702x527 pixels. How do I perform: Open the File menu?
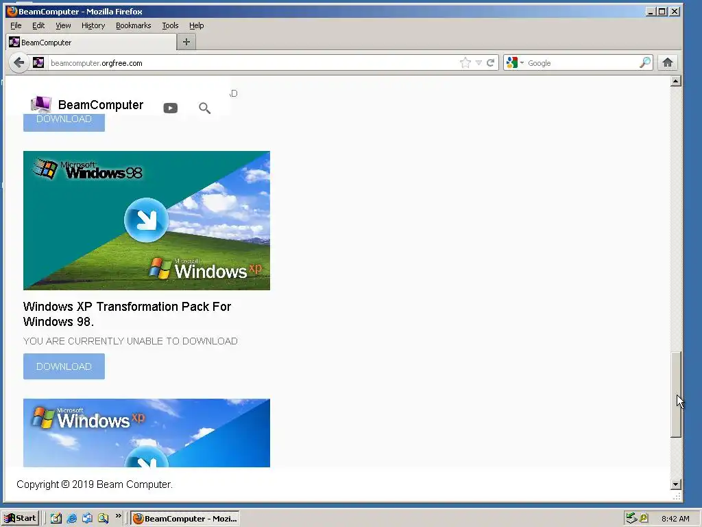click(16, 25)
